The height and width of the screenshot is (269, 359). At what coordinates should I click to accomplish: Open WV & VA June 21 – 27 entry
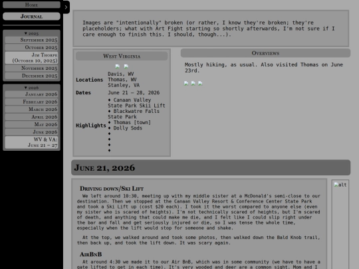point(32,142)
